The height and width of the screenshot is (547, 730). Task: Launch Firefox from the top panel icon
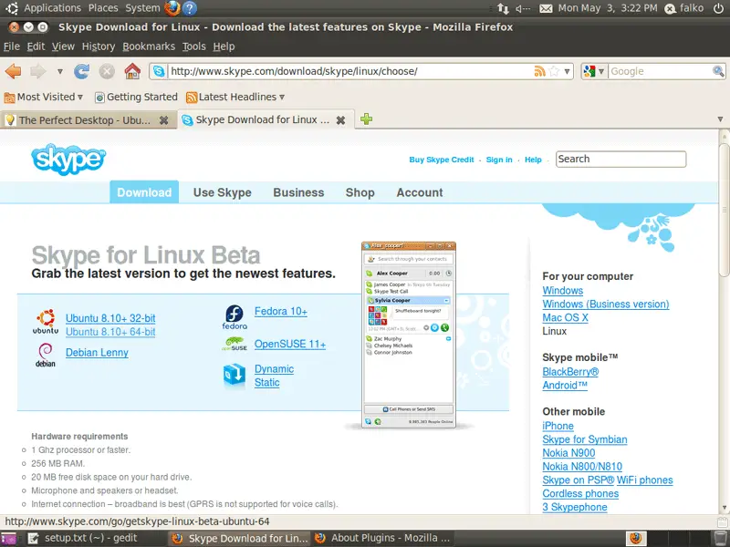[172, 8]
